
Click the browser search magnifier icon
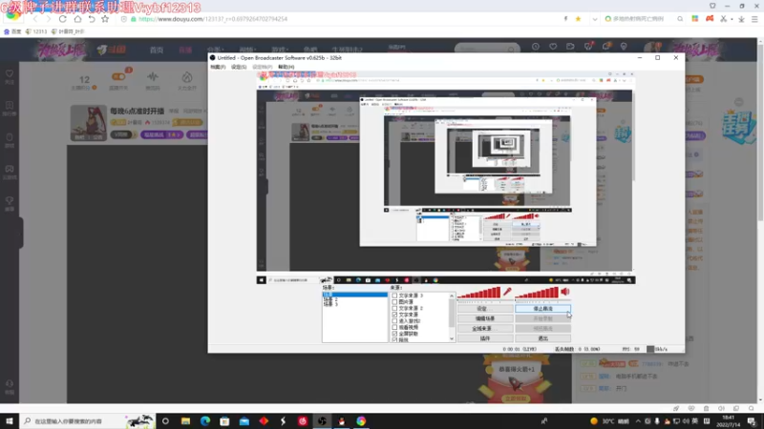click(x=680, y=19)
